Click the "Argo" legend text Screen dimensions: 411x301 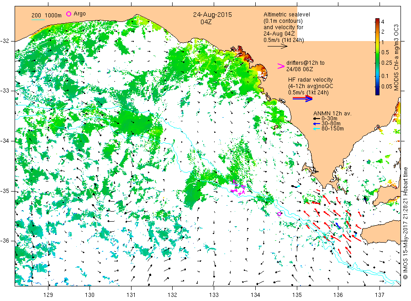(x=79, y=14)
